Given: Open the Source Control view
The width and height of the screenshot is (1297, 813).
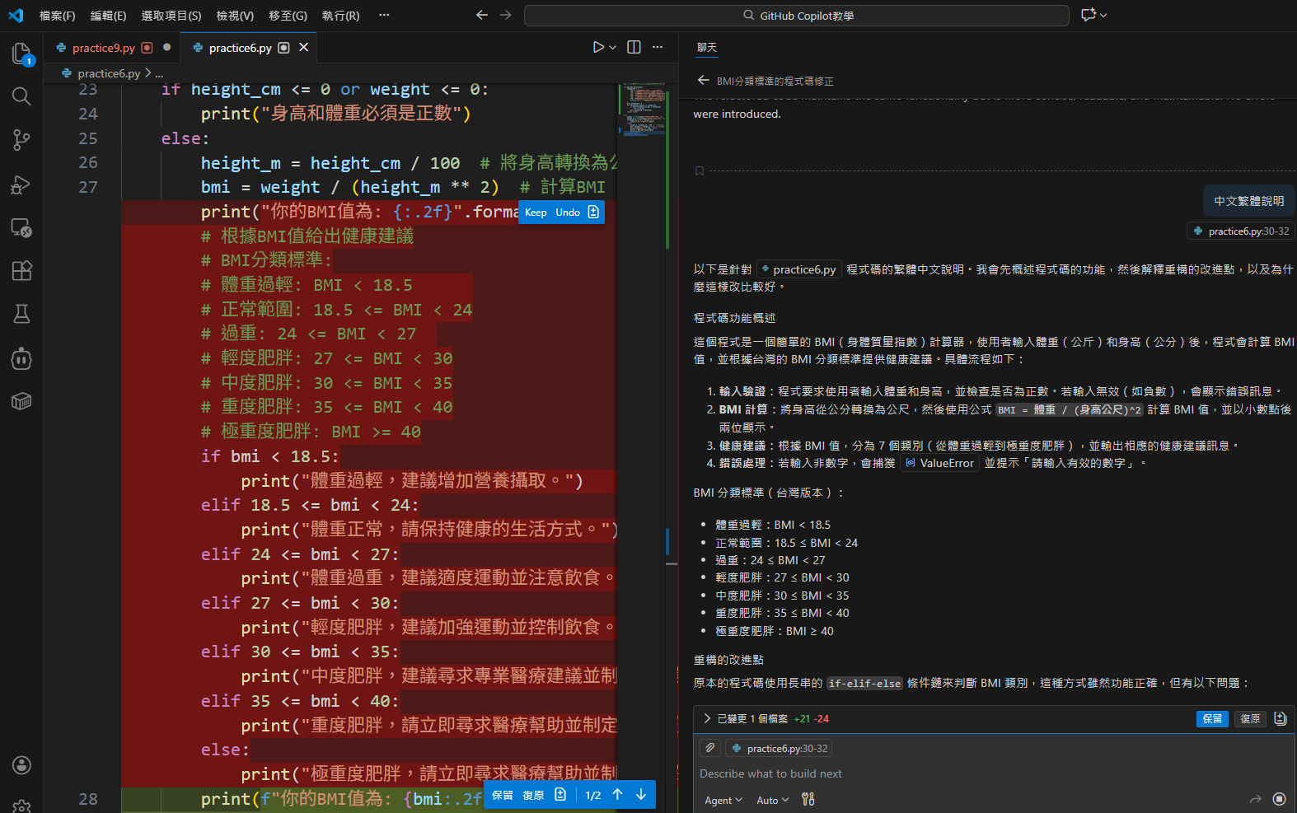Looking at the screenshot, I should tap(21, 140).
